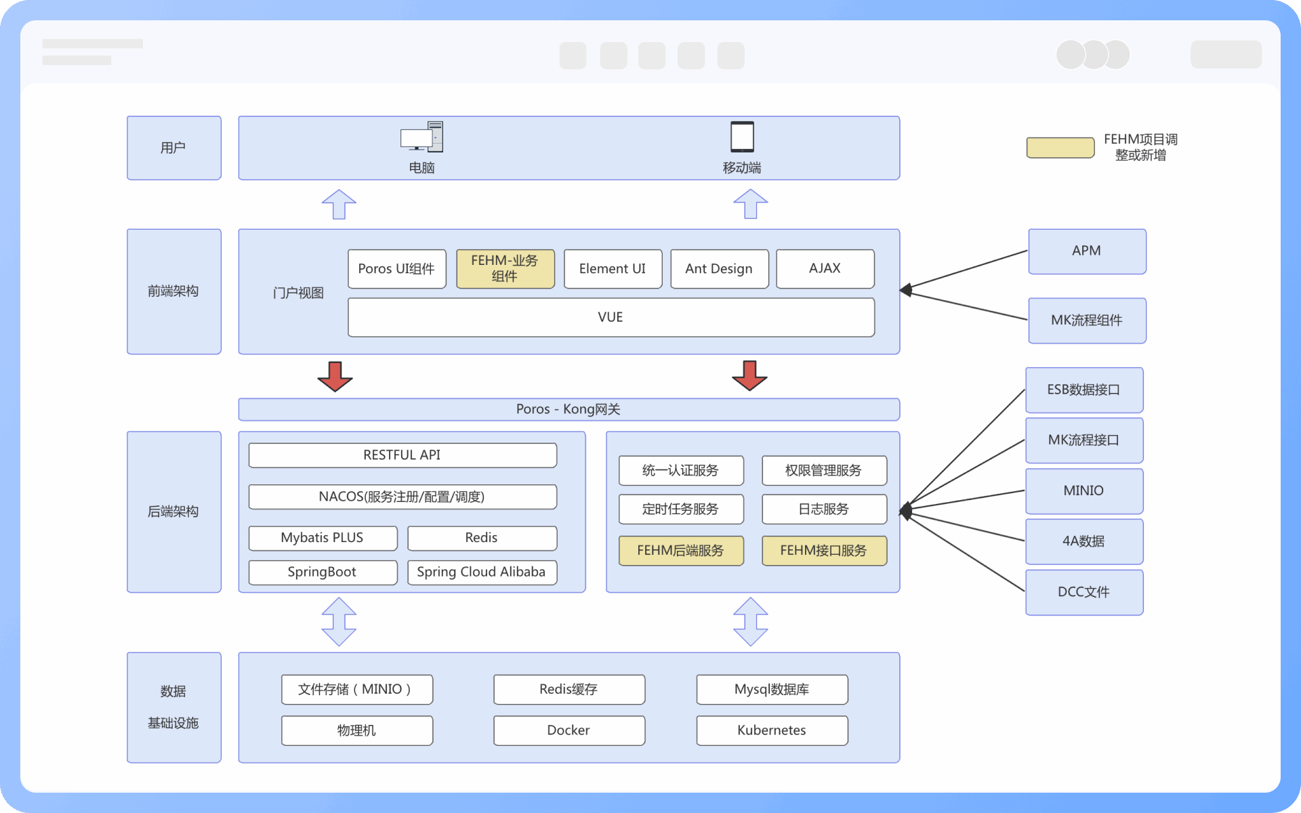Click the DCC文件 box
This screenshot has width=1301, height=813.
tap(1083, 592)
